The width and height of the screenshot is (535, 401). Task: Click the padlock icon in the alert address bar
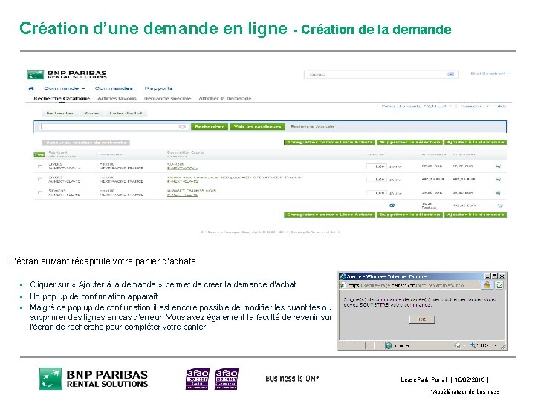(x=487, y=285)
